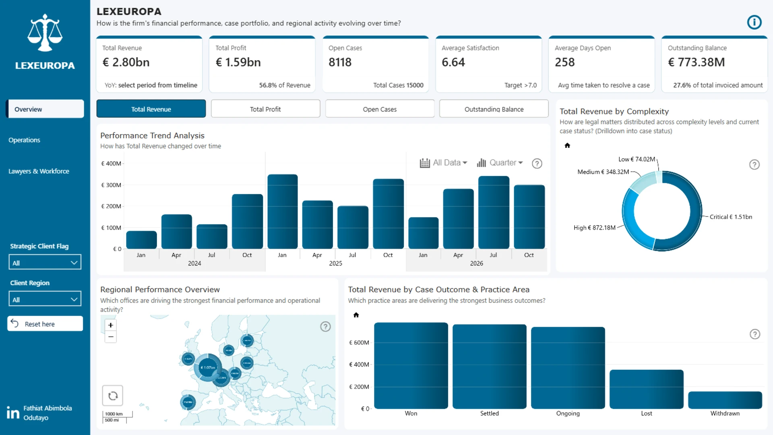The height and width of the screenshot is (435, 773).
Task: Open help icon on Case Outcome chart
Action: click(755, 334)
